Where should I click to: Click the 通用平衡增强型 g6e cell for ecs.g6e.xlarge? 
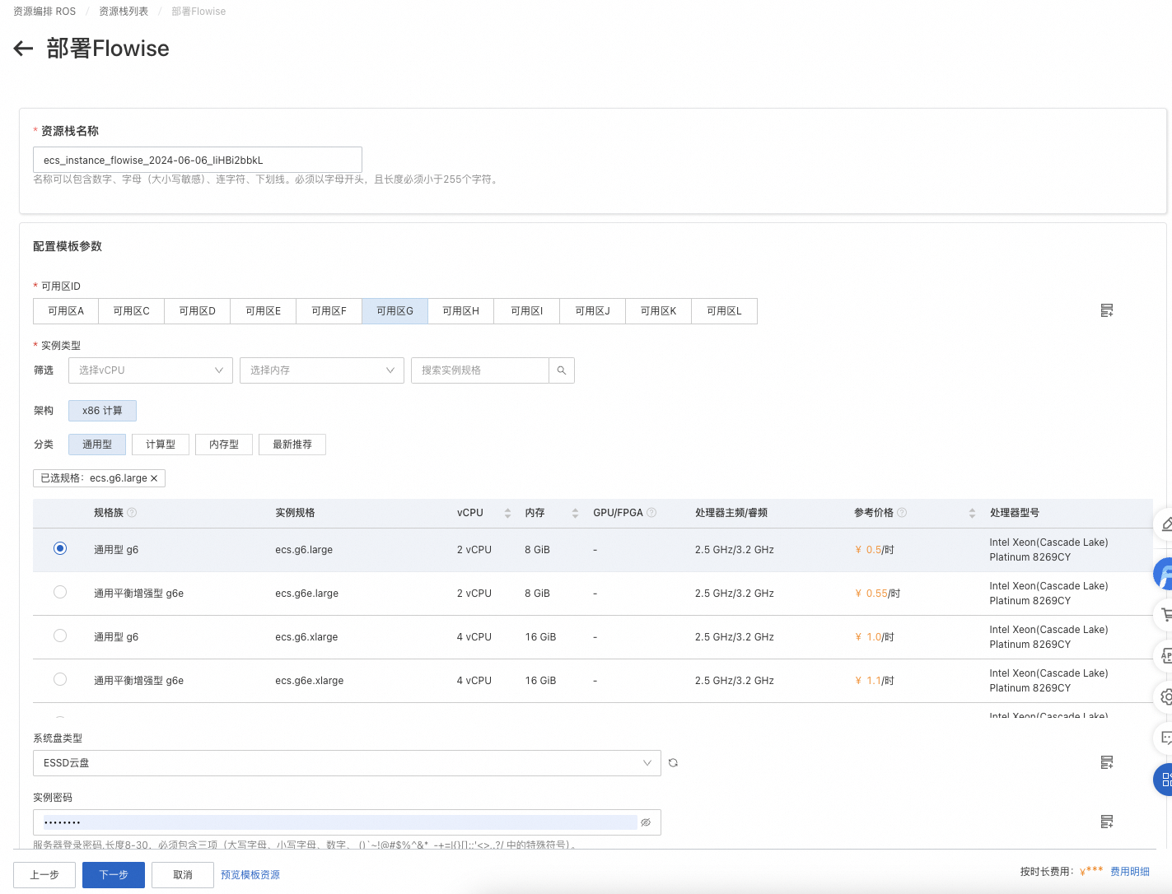tap(138, 681)
